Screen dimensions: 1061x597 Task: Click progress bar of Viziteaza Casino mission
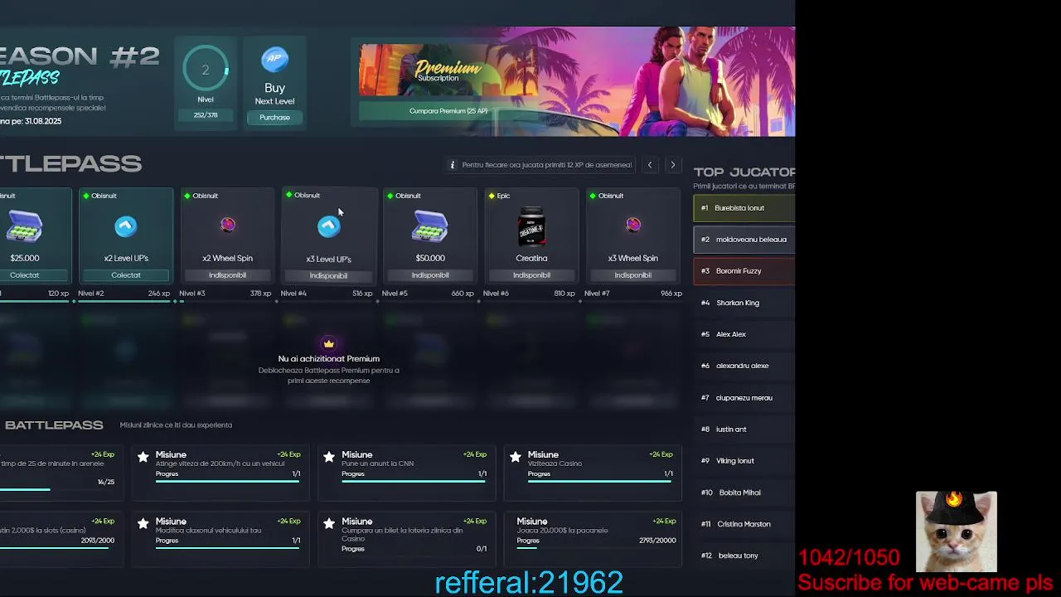pyautogui.click(x=599, y=481)
